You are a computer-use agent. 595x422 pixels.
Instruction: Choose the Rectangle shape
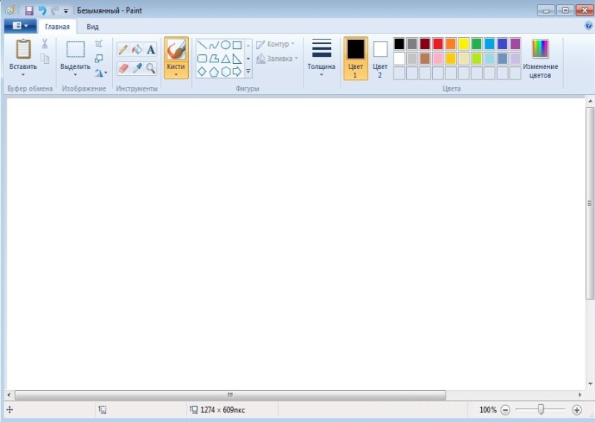[x=237, y=45]
